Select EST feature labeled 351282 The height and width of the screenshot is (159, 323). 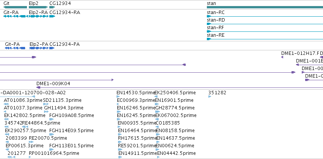click(217, 93)
